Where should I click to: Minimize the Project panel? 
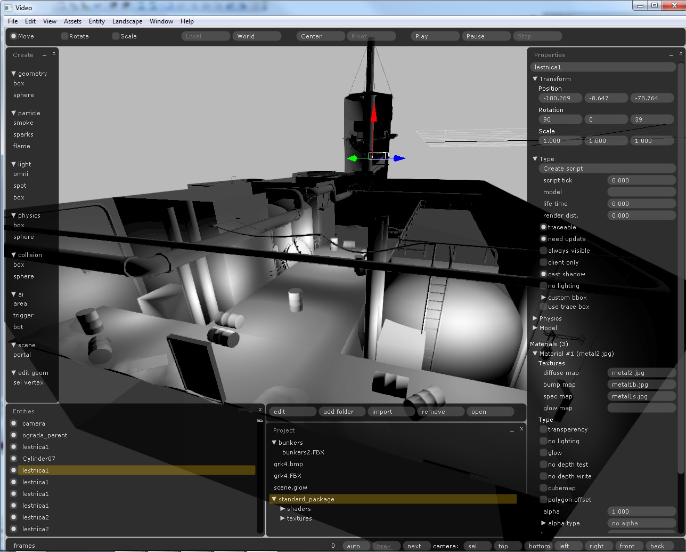512,431
